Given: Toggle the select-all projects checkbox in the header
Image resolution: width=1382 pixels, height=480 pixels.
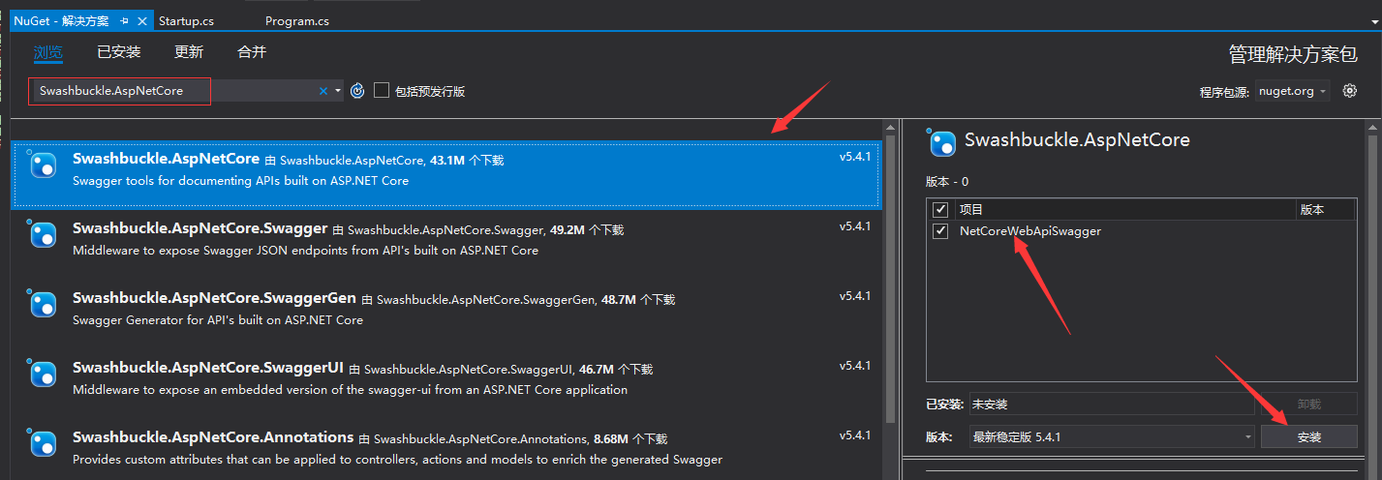Looking at the screenshot, I should (939, 209).
